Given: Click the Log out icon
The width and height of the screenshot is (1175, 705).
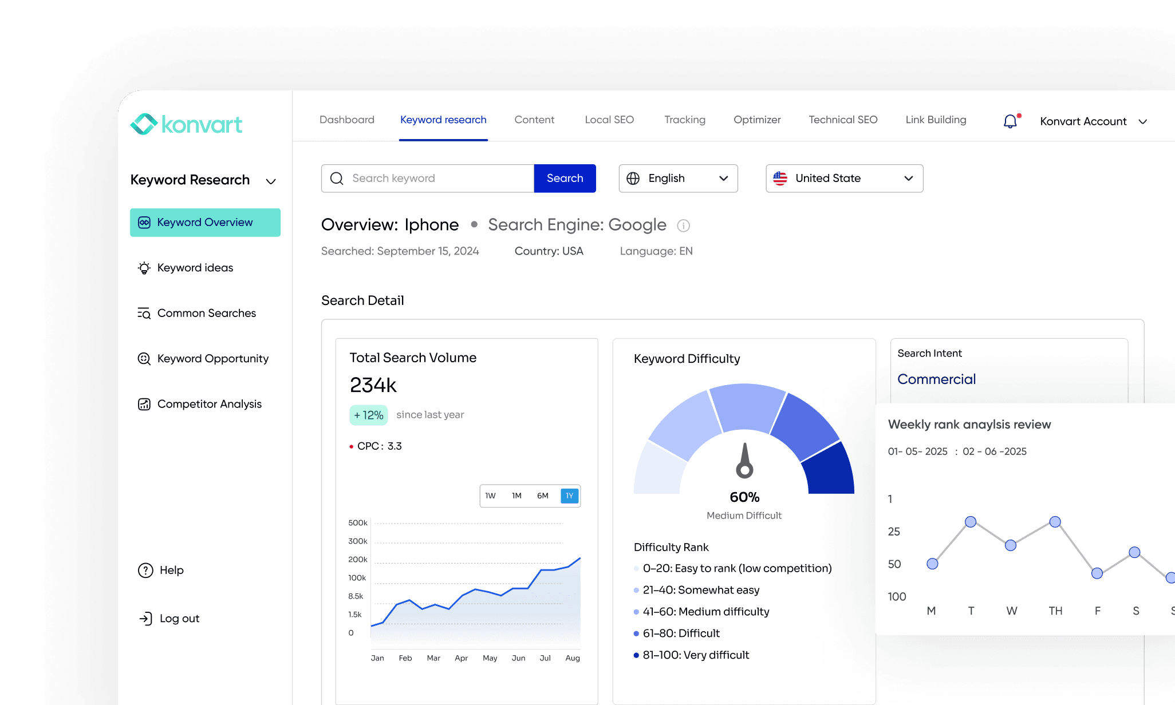Looking at the screenshot, I should coord(145,619).
